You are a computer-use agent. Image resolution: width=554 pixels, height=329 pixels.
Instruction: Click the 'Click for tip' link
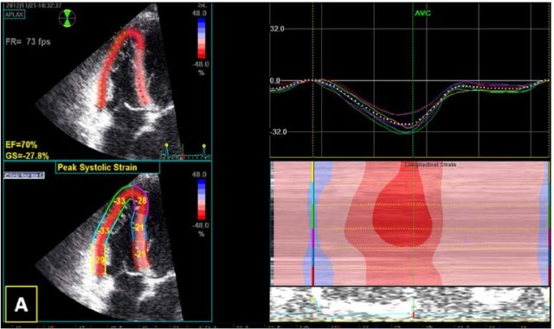[24, 175]
